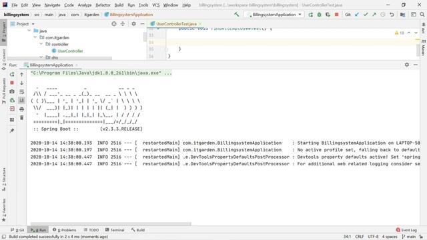Click the Debug bug icon in toolbar
The height and width of the screenshot is (240, 427).
pyautogui.click(x=319, y=15)
